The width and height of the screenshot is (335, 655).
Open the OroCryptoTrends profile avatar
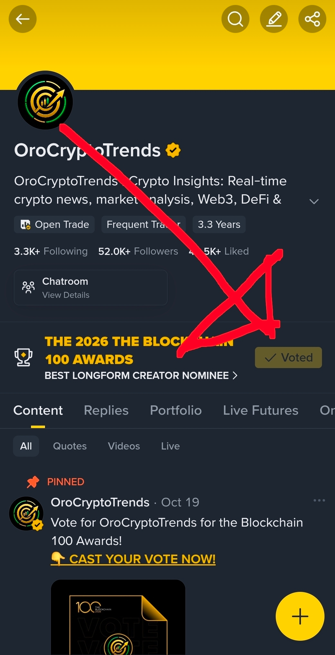point(45,102)
